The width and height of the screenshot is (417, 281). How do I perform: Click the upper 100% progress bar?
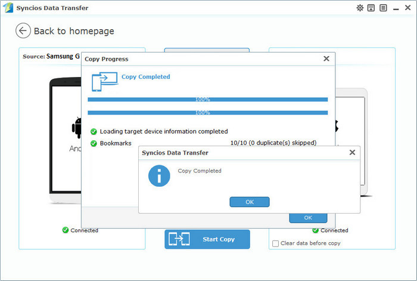pyautogui.click(x=208, y=100)
